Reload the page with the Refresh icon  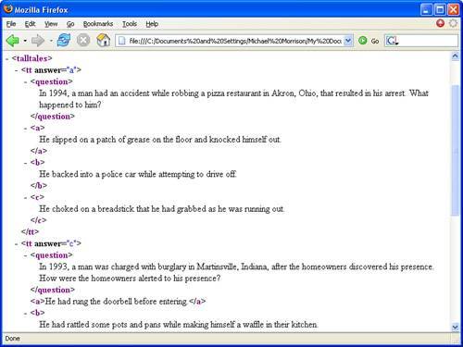coord(63,41)
